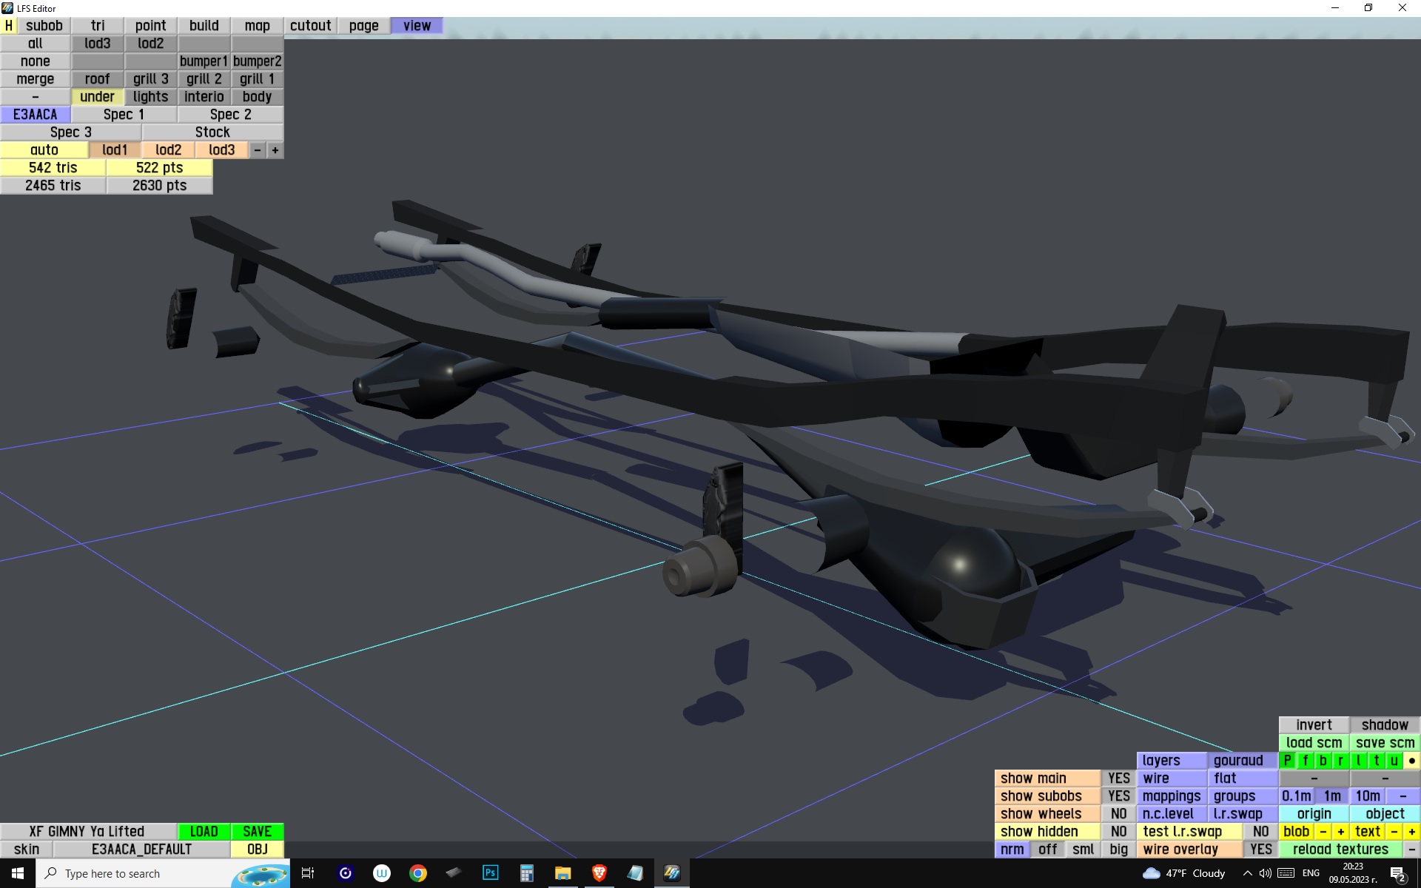This screenshot has width=1421, height=888.
Task: Toggle show main YES button
Action: click(1118, 778)
